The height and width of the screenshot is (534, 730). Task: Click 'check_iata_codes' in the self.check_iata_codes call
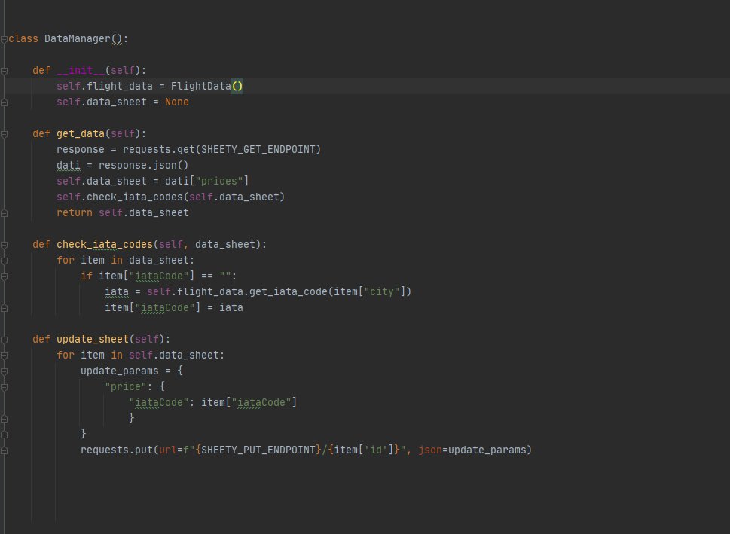point(135,197)
